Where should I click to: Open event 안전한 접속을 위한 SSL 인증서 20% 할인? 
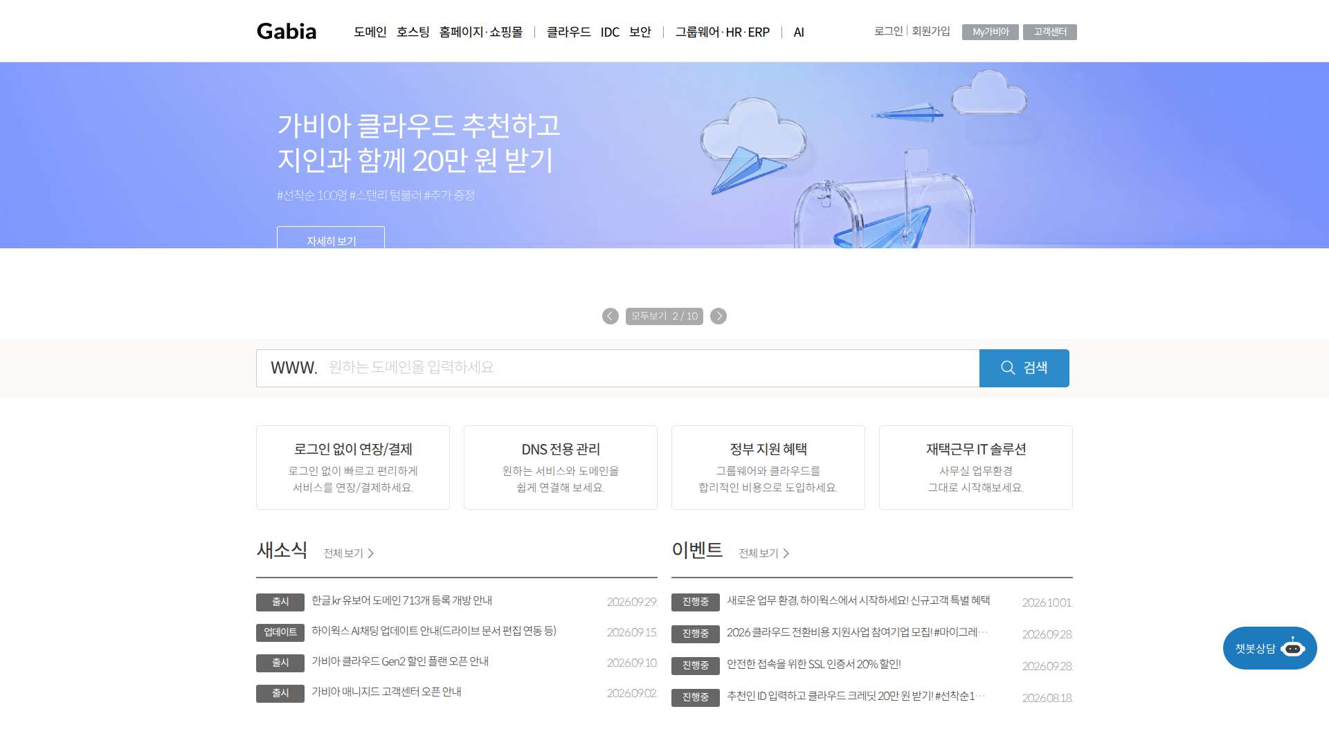(814, 664)
